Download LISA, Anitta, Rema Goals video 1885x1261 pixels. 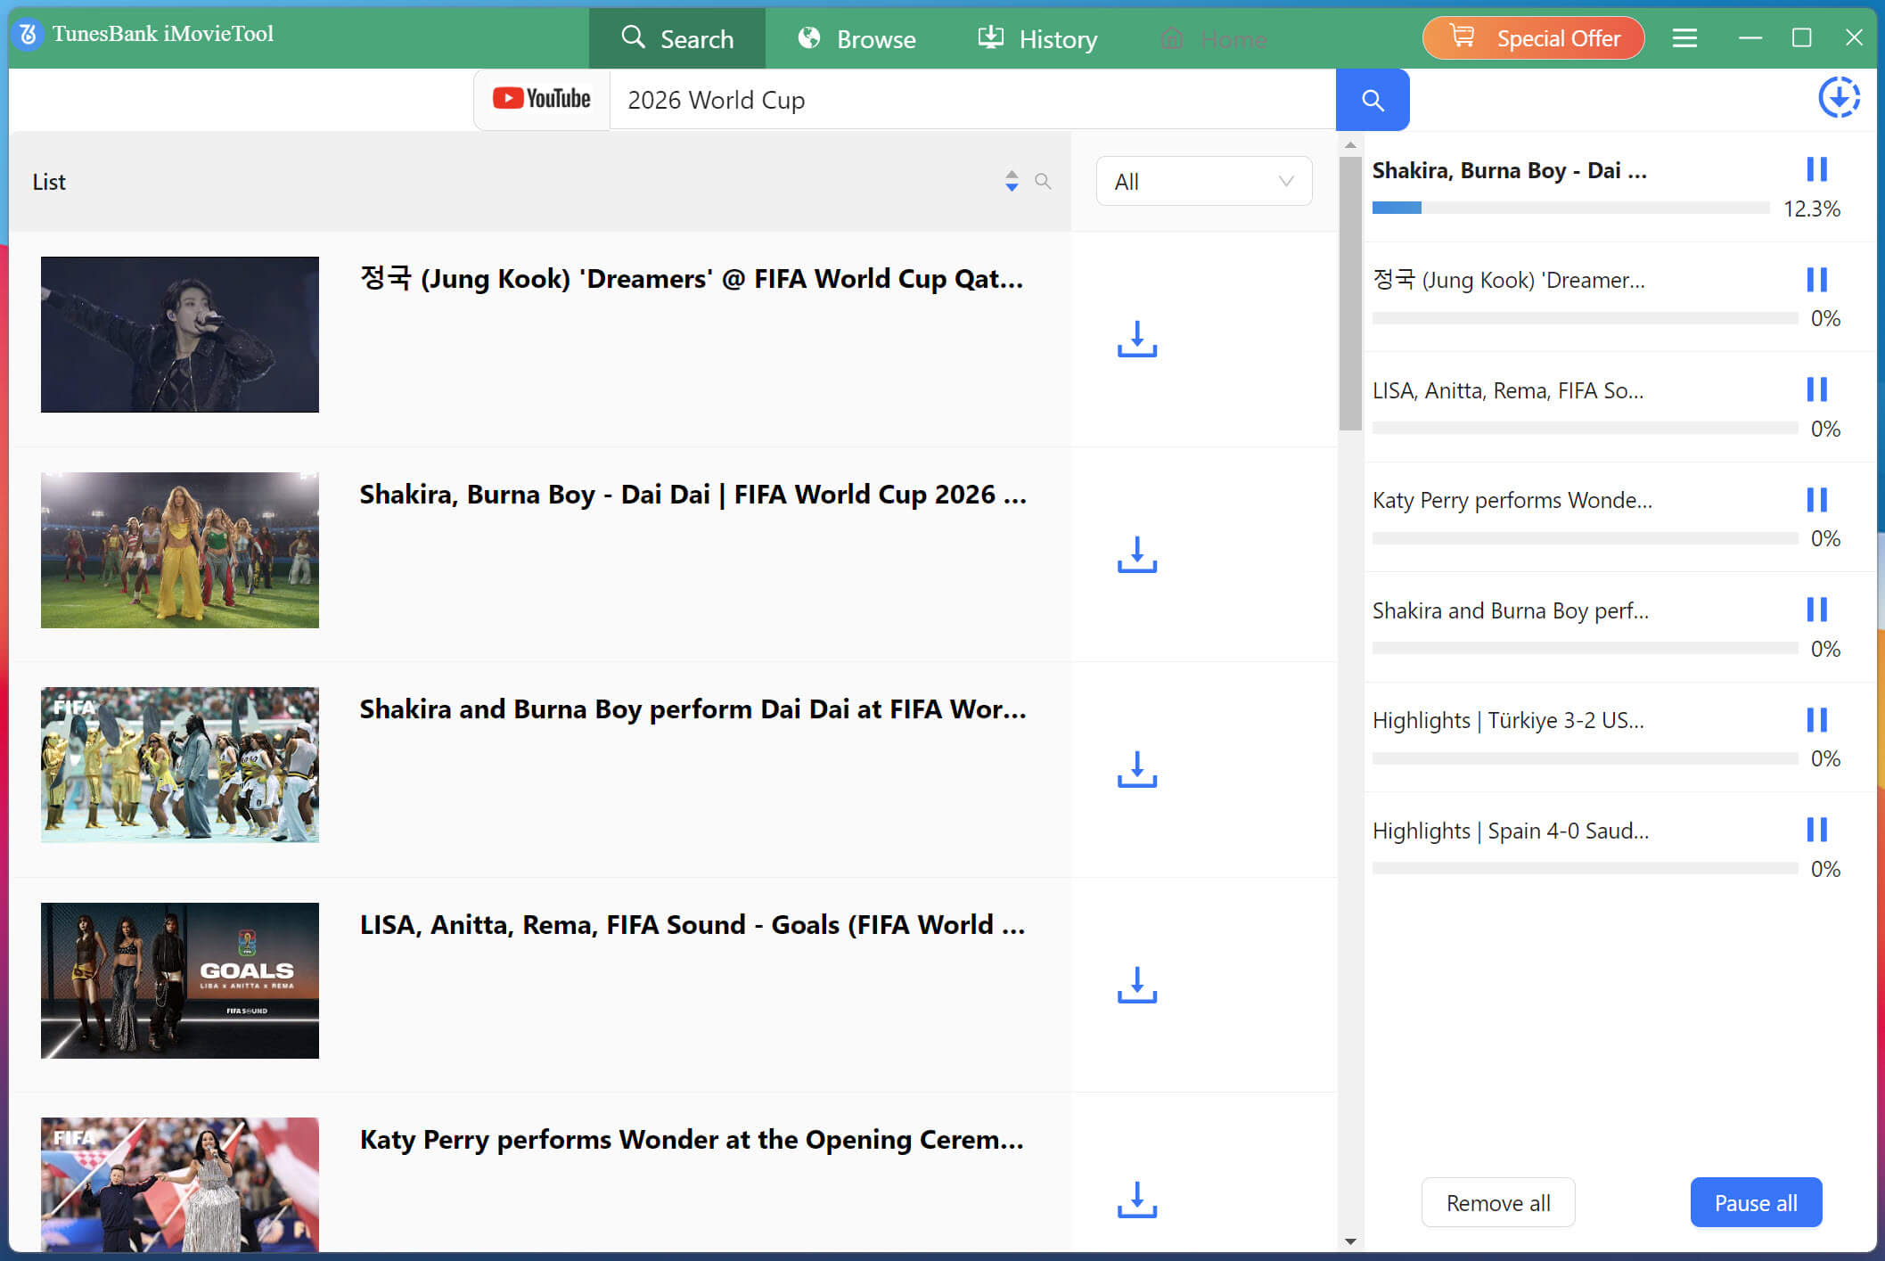tap(1137, 985)
